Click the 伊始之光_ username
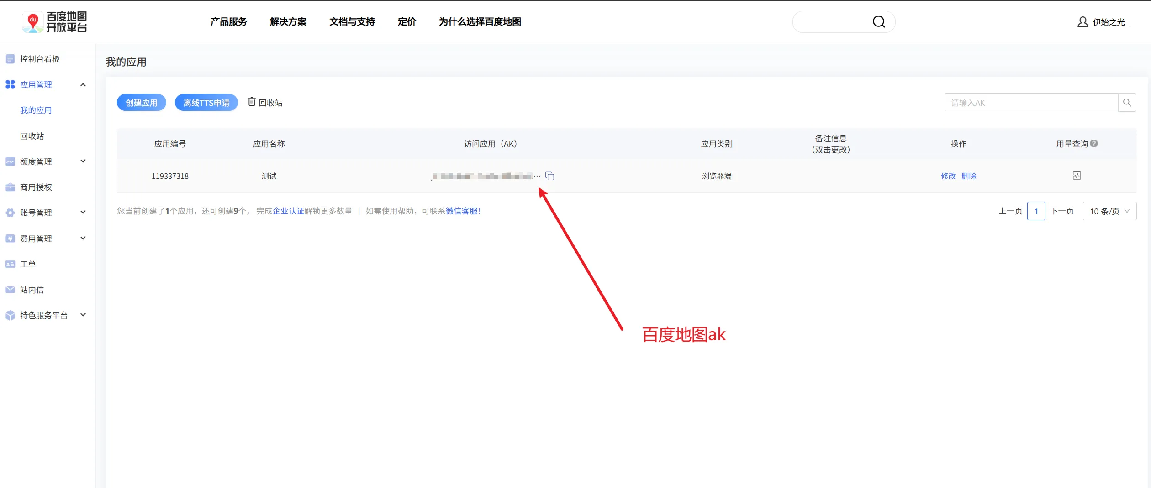Screen dimensions: 1151x488 1111,22
